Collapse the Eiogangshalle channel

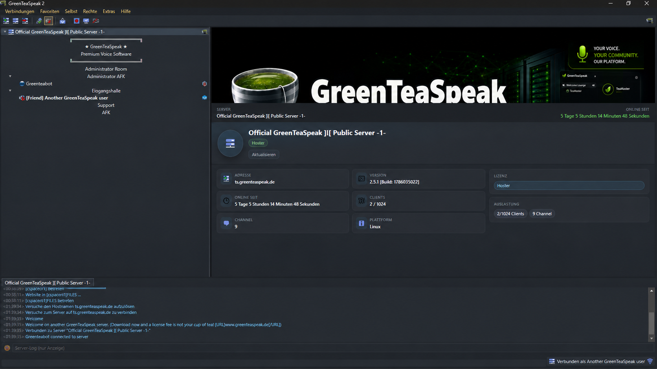point(10,91)
